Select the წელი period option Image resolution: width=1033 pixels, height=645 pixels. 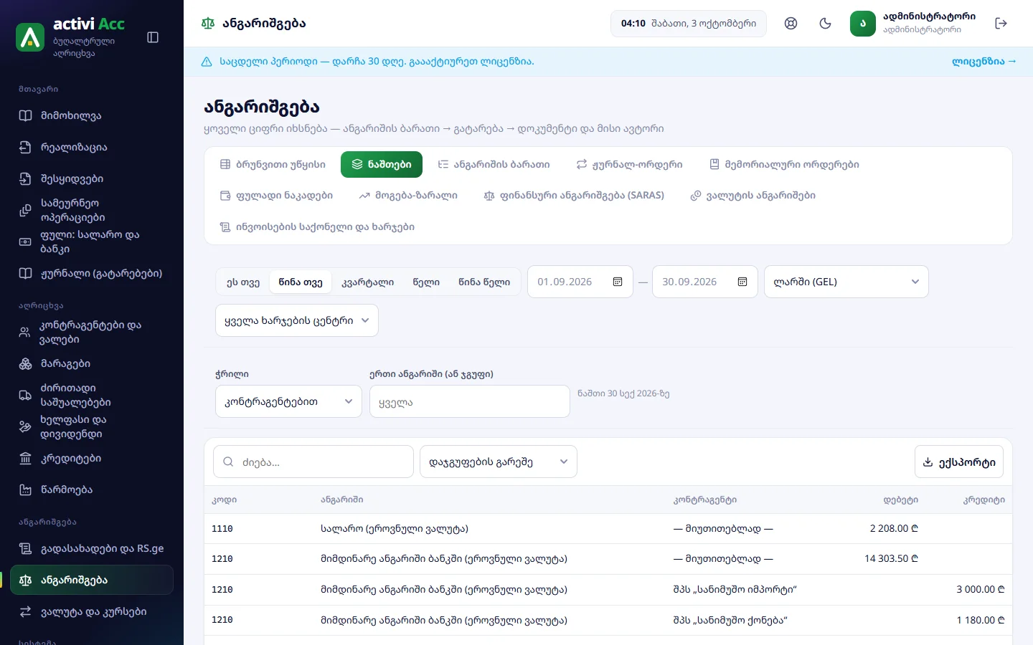[426, 282]
